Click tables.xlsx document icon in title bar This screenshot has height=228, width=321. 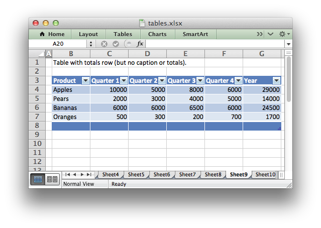(142, 23)
